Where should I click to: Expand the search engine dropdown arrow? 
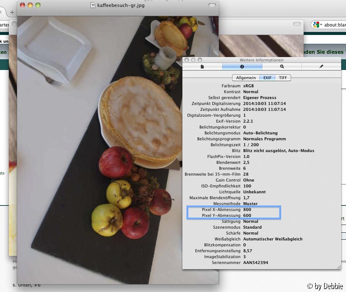pyautogui.click(x=321, y=25)
